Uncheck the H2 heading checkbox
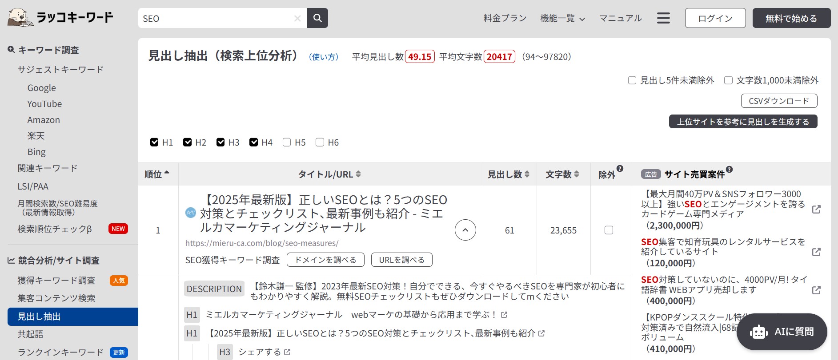This screenshot has height=360, width=838. pyautogui.click(x=188, y=142)
